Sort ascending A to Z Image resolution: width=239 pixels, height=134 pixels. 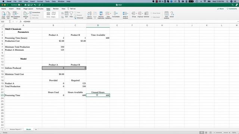[62, 13]
